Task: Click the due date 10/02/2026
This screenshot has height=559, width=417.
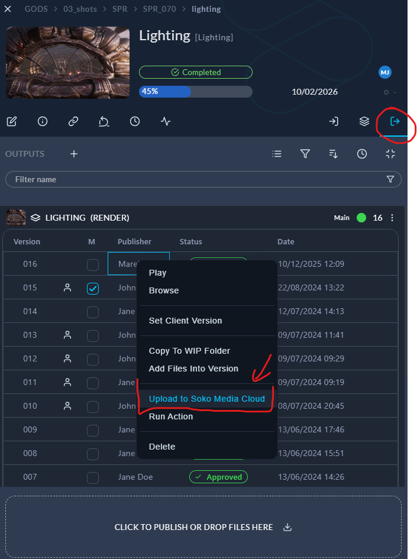Action: (315, 92)
